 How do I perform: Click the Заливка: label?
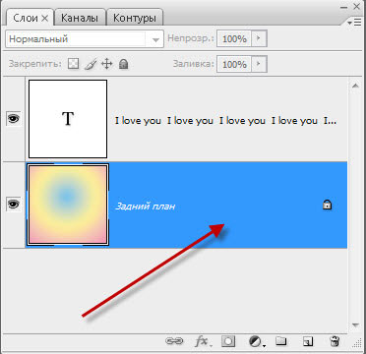194,64
